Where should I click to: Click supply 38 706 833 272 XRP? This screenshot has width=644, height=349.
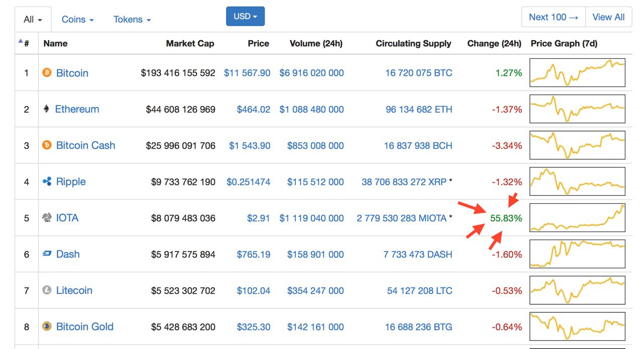click(x=404, y=182)
